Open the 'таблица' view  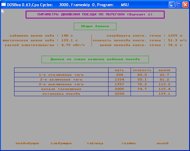[x=95, y=143]
